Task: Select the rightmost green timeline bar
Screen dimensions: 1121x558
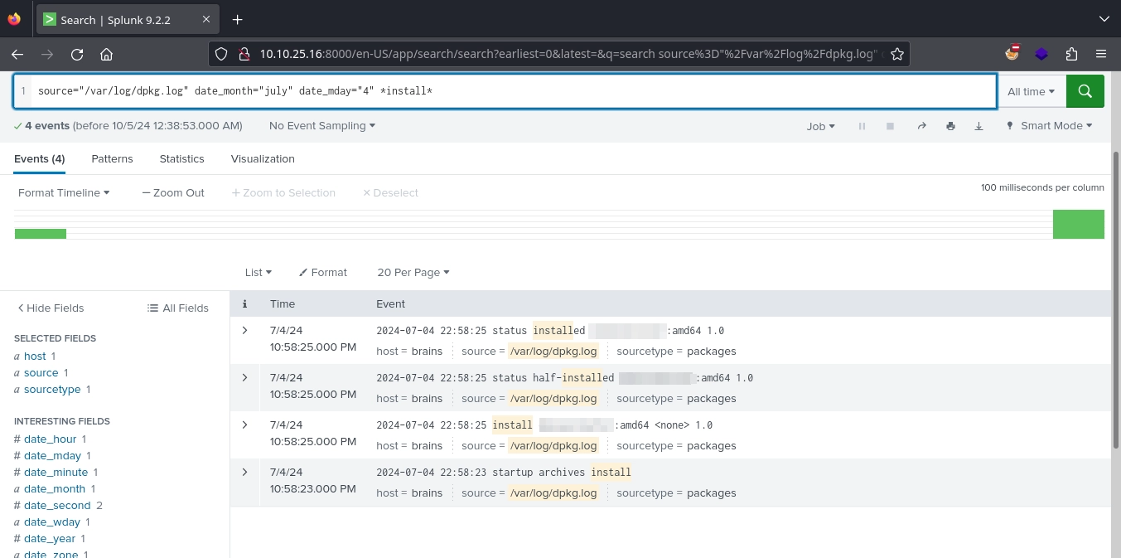Action: coord(1078,224)
